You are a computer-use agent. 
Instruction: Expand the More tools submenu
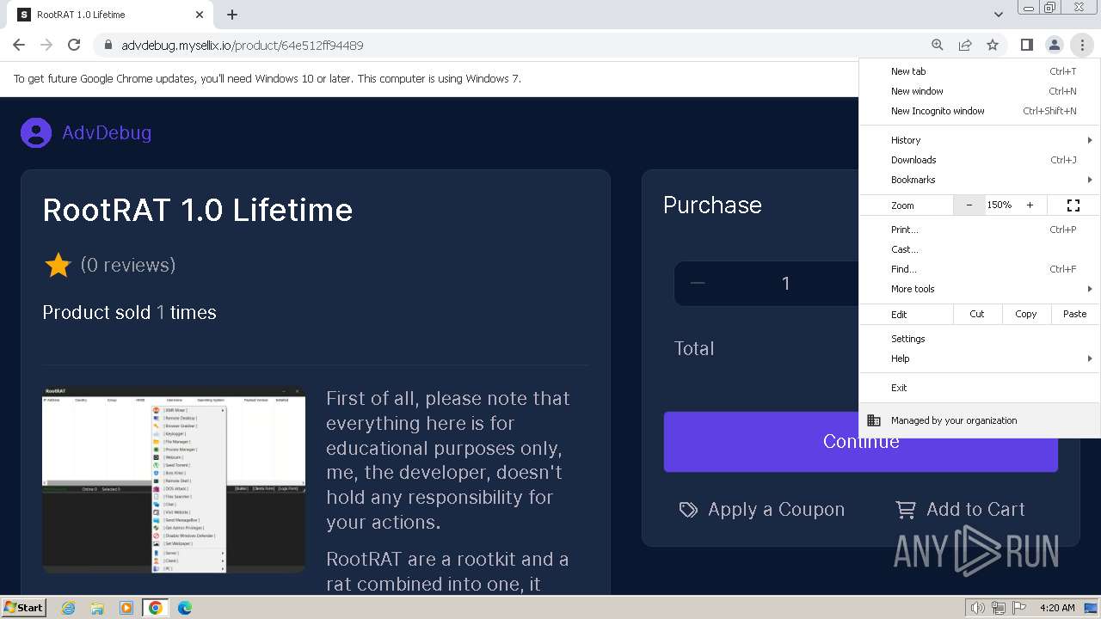tap(979, 289)
